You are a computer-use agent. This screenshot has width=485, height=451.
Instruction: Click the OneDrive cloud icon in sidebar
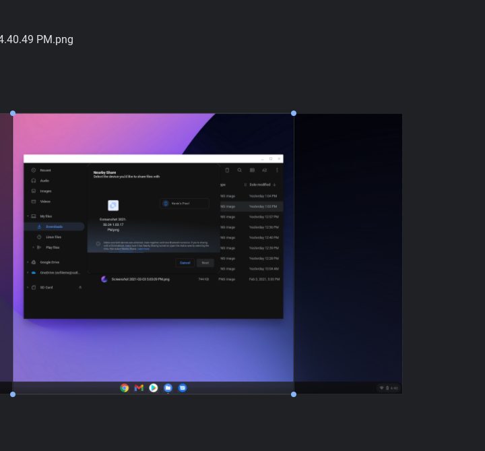[34, 273]
